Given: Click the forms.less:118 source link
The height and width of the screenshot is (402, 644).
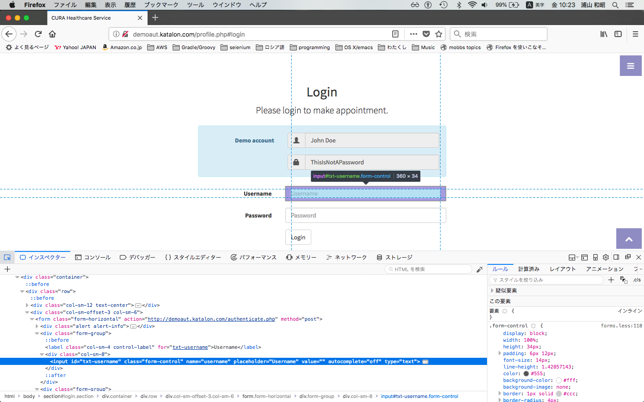Looking at the screenshot, I should (621, 326).
